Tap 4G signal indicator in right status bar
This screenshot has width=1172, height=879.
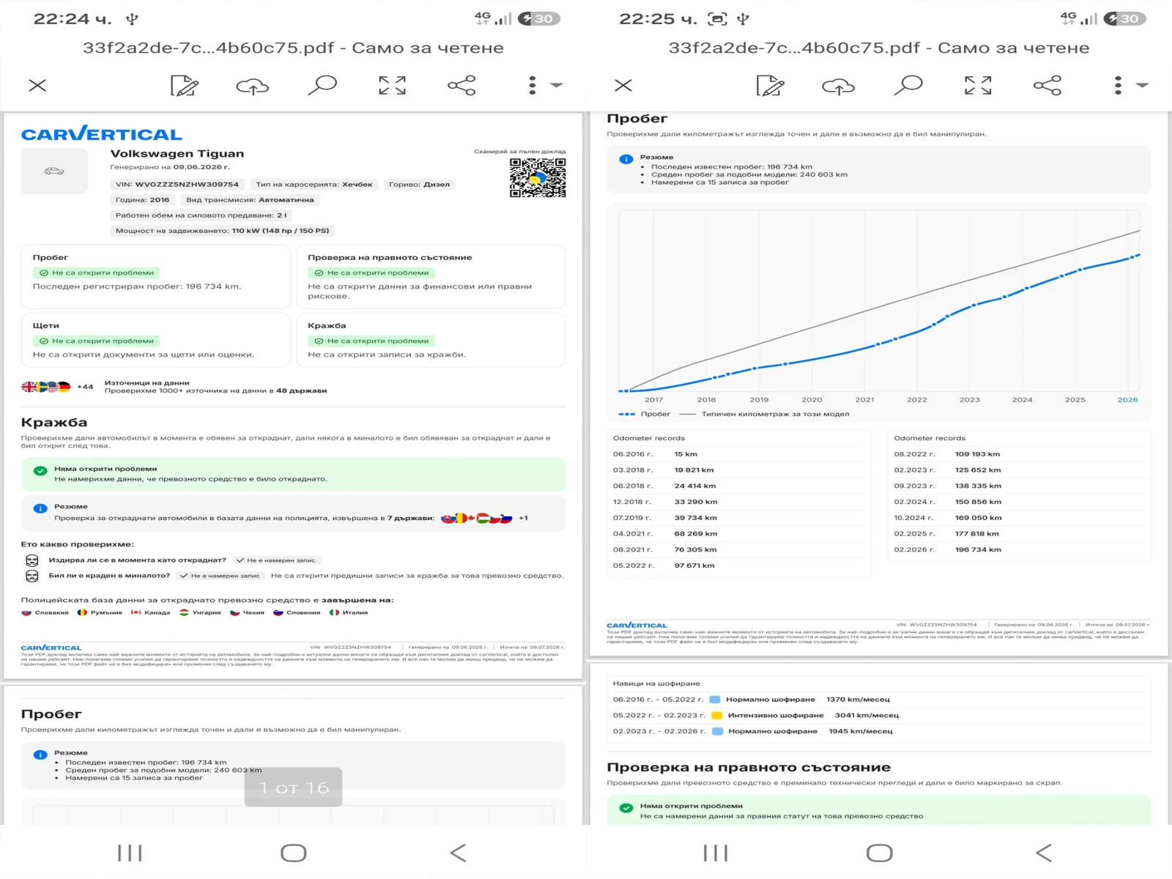coord(1079,18)
